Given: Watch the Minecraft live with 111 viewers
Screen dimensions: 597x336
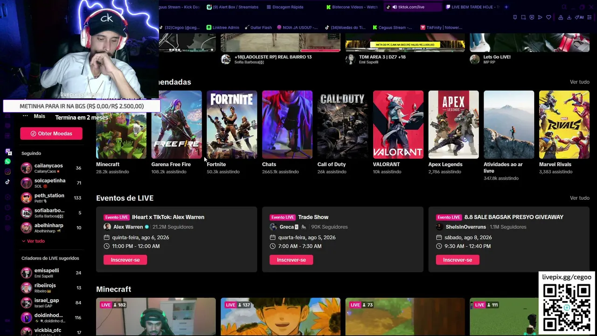Looking at the screenshot, I should (504, 317).
